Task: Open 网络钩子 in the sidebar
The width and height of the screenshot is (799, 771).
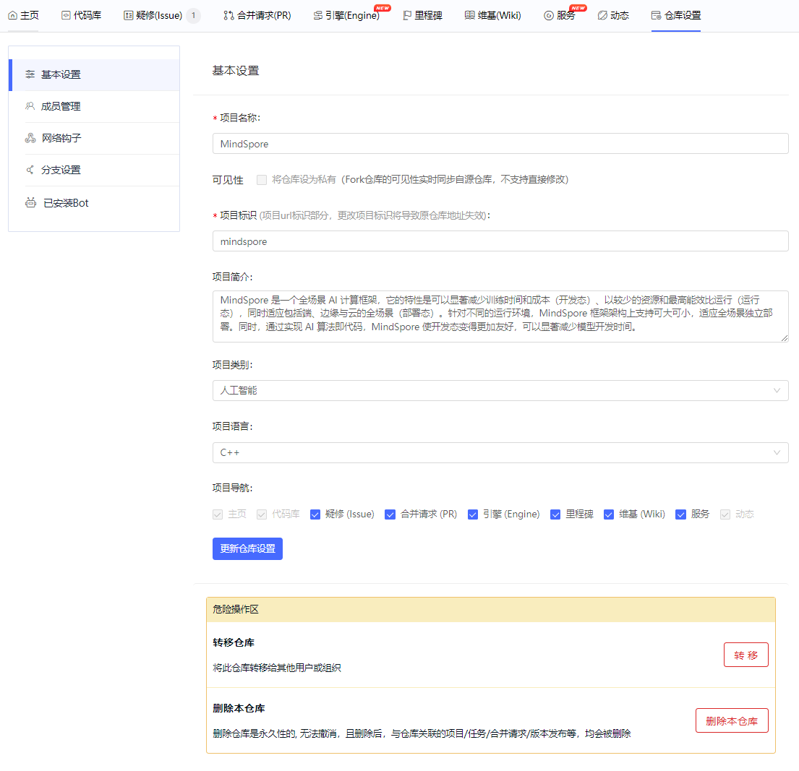Action: point(94,138)
